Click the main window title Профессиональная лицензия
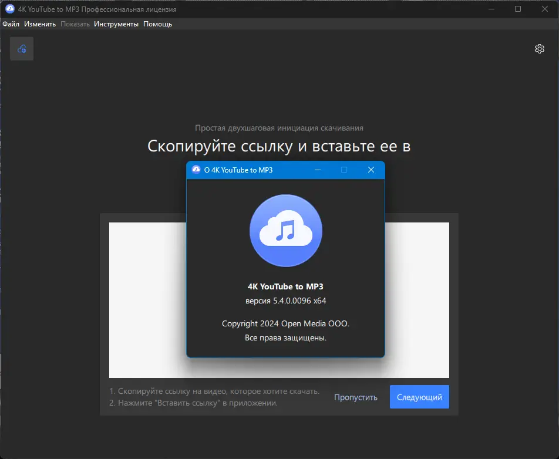 (x=97, y=9)
